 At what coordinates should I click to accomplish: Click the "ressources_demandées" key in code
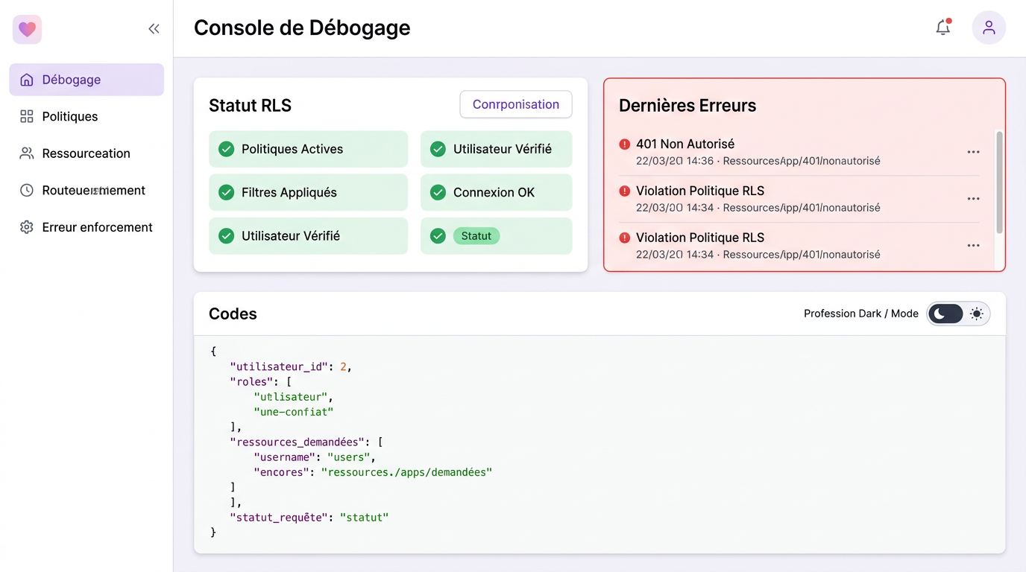tap(298, 442)
